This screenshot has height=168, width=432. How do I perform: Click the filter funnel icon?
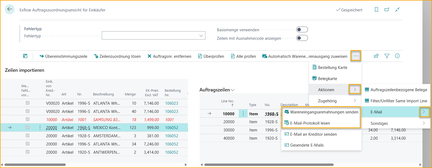(x=387, y=56)
